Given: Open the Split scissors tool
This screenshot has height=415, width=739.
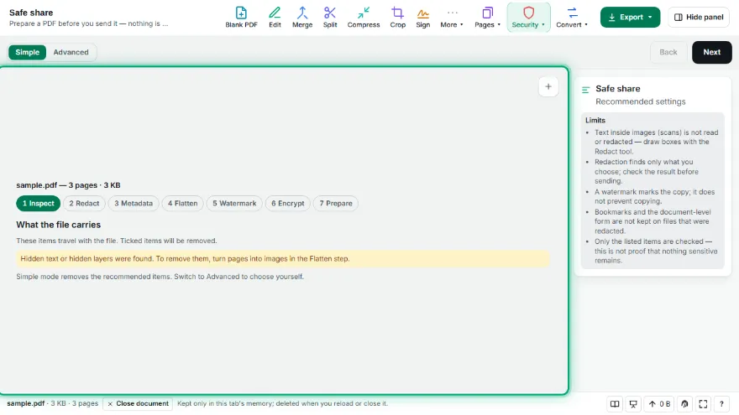Looking at the screenshot, I should pos(330,18).
